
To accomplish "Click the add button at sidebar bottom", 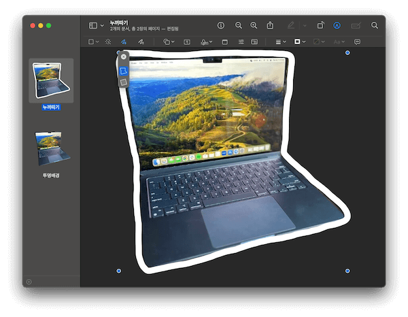I will coord(29,282).
